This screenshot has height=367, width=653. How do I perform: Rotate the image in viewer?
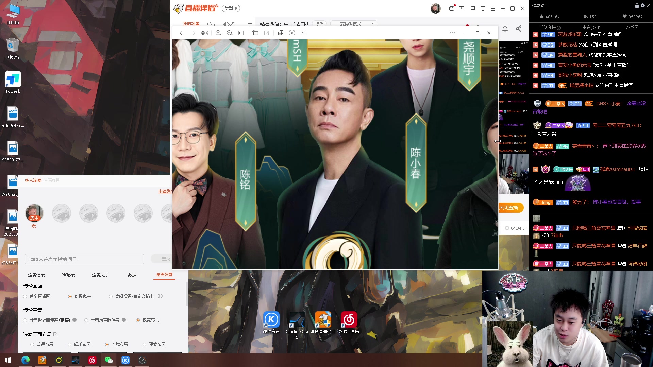(x=255, y=33)
